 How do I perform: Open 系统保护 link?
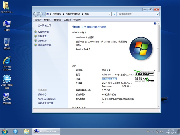pos(42,40)
